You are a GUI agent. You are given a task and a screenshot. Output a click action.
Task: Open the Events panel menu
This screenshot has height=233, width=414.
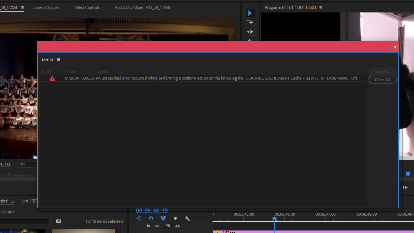[59, 60]
